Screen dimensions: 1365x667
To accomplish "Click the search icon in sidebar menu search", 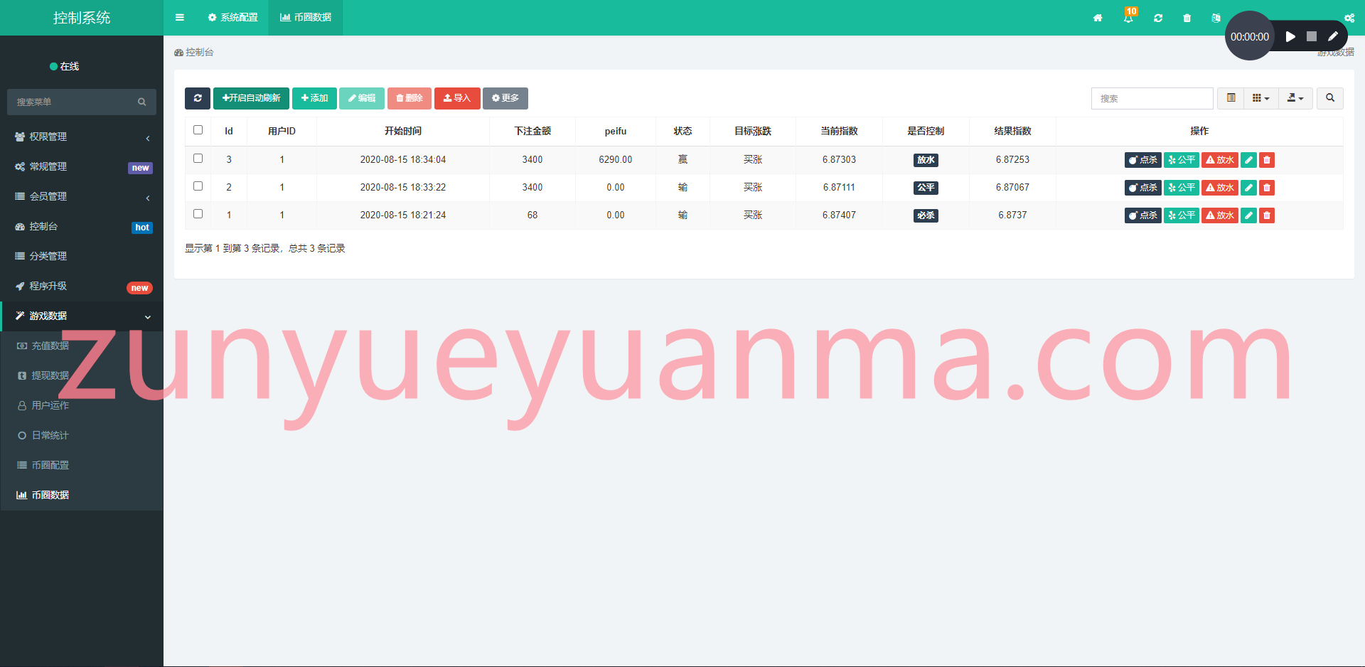I will tap(142, 102).
